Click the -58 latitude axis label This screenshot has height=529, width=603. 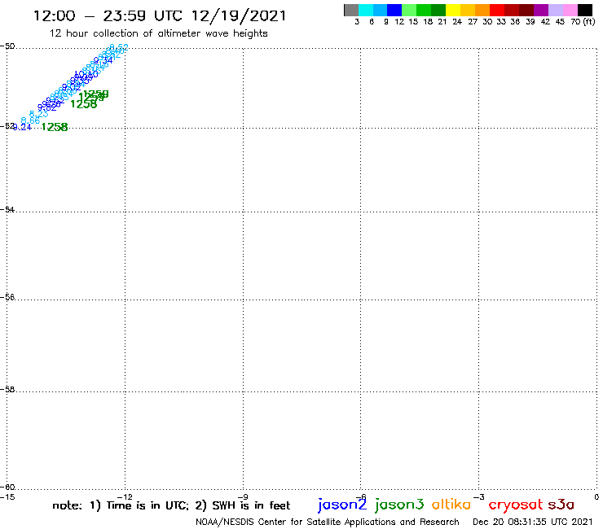[7, 390]
